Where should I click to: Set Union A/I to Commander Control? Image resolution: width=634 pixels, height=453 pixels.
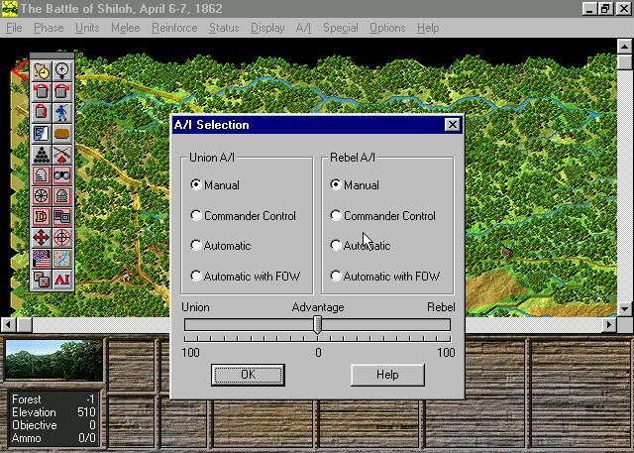(x=196, y=215)
